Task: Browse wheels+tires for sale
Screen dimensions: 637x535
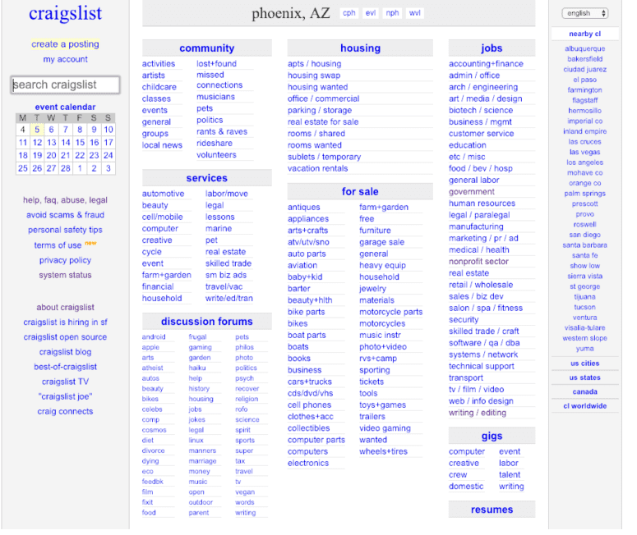Action: [x=383, y=451]
